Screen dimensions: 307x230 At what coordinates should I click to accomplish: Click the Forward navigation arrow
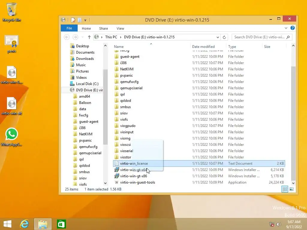[75, 37]
